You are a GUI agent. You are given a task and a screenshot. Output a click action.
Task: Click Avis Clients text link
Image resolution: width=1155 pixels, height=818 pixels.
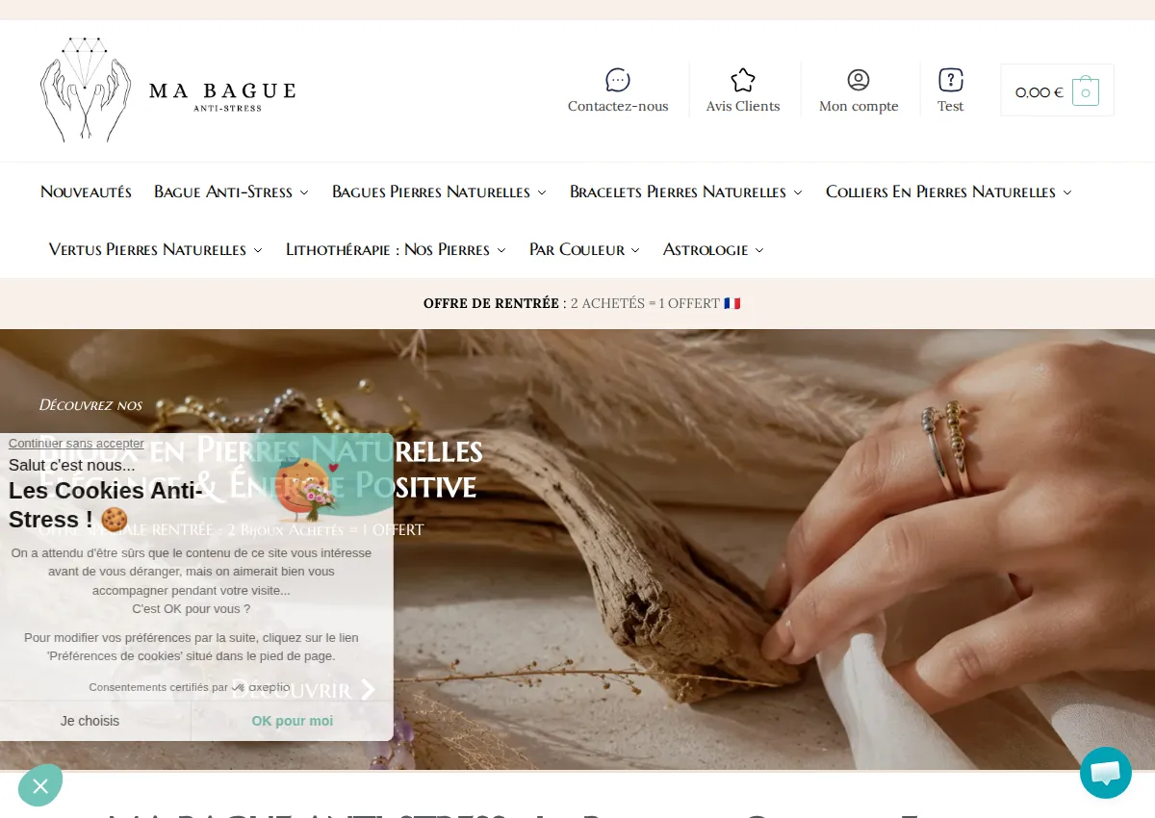point(743,106)
